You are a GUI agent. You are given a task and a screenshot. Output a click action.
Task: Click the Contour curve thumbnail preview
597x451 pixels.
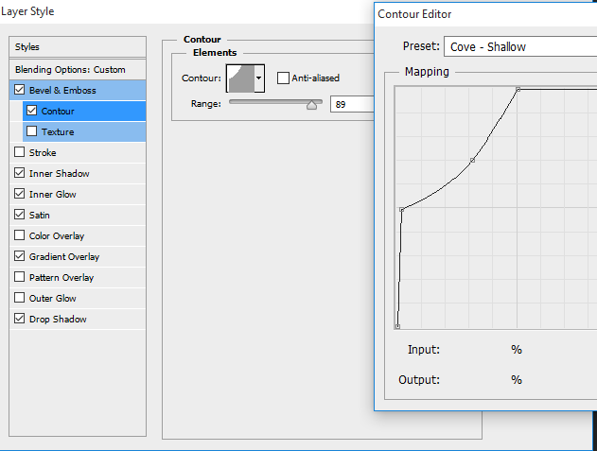click(240, 78)
